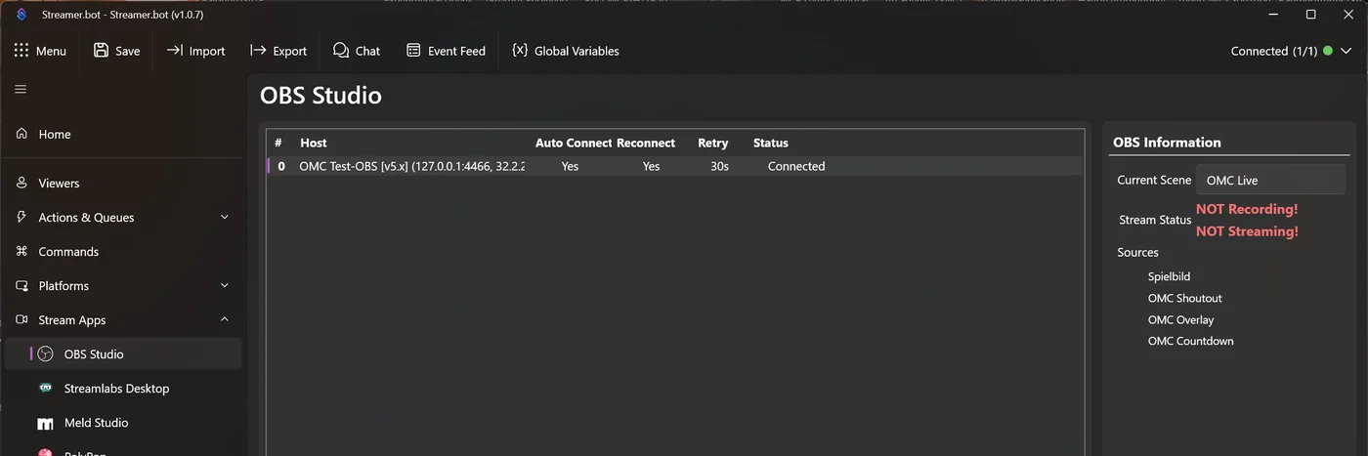Viewport: 1368px width, 456px height.
Task: Click the Menu button label
Action: [x=51, y=51]
